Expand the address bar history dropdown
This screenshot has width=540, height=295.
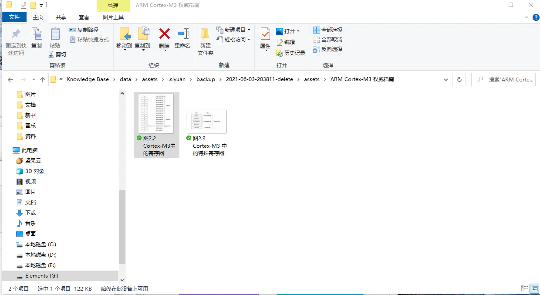445,80
